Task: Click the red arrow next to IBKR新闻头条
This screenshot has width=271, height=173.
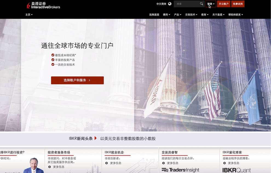Action: (x=96, y=138)
